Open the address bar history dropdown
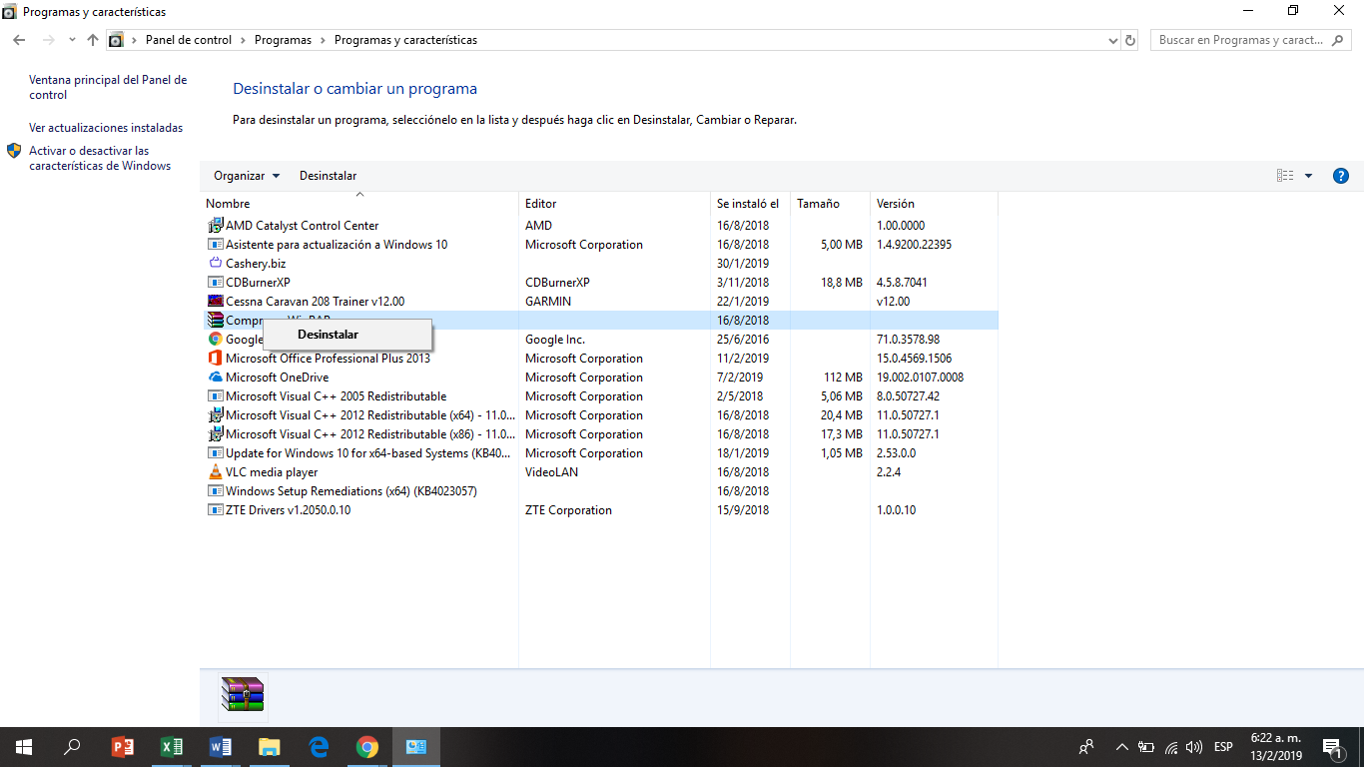The width and height of the screenshot is (1364, 767). point(1113,40)
